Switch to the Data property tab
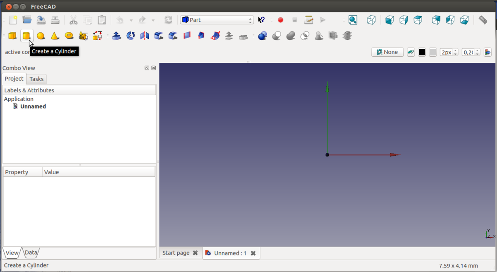 coord(31,253)
